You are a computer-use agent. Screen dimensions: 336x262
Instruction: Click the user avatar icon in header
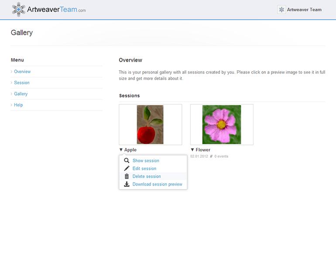[x=281, y=10]
